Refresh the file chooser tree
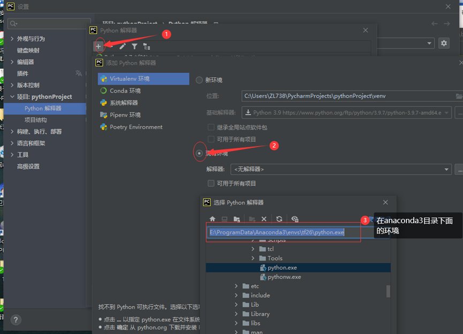This screenshot has height=334, width=463. [x=279, y=219]
